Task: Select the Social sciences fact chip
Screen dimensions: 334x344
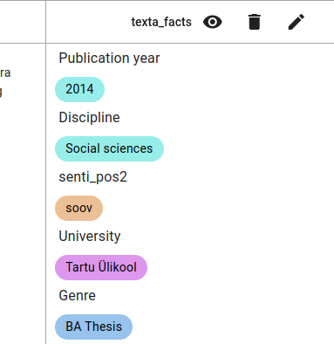Action: 109,148
